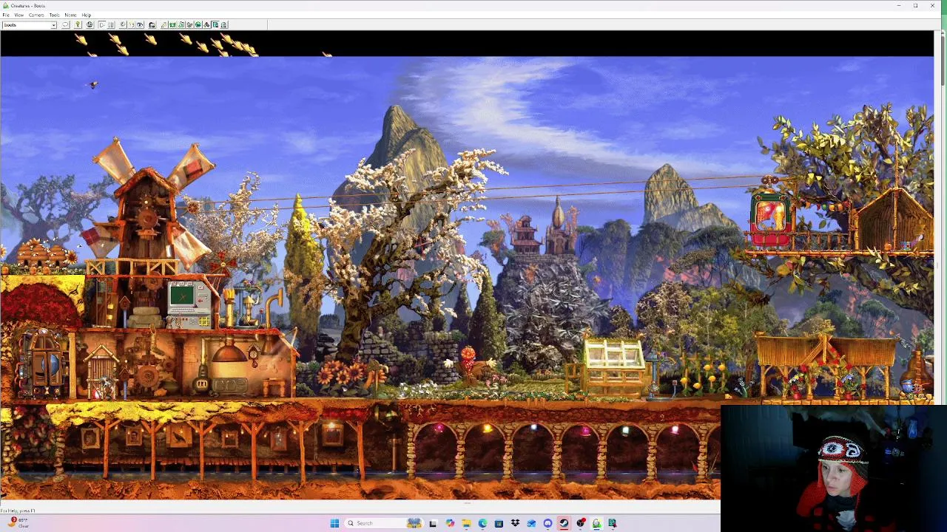The height and width of the screenshot is (532, 947).
Task: Click the dark molecule toolbar icon
Action: [x=207, y=25]
